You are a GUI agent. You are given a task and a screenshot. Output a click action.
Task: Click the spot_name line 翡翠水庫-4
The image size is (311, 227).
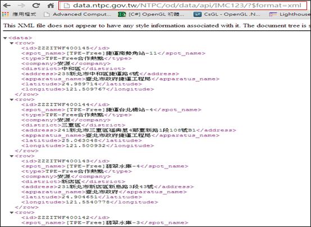click(104, 166)
